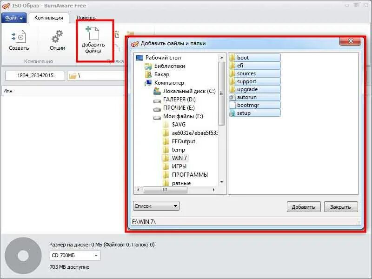Click the tree vertical scrollbar up arrow
This screenshot has height=279, width=372.
coord(222,58)
